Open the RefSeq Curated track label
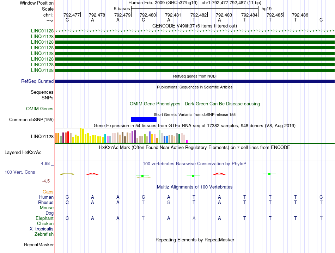This screenshot has height=253, width=335. (x=37, y=81)
